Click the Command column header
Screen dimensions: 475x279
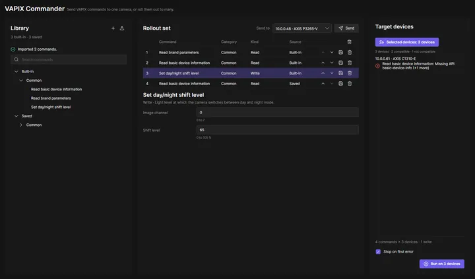pyautogui.click(x=168, y=42)
